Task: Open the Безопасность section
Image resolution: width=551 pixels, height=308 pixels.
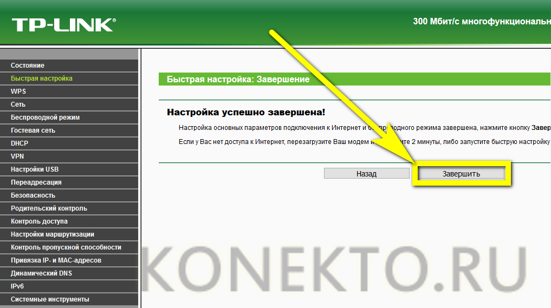Action: (33, 195)
